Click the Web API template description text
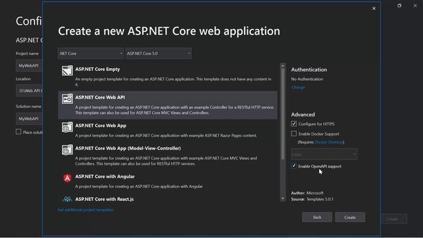 point(174,110)
